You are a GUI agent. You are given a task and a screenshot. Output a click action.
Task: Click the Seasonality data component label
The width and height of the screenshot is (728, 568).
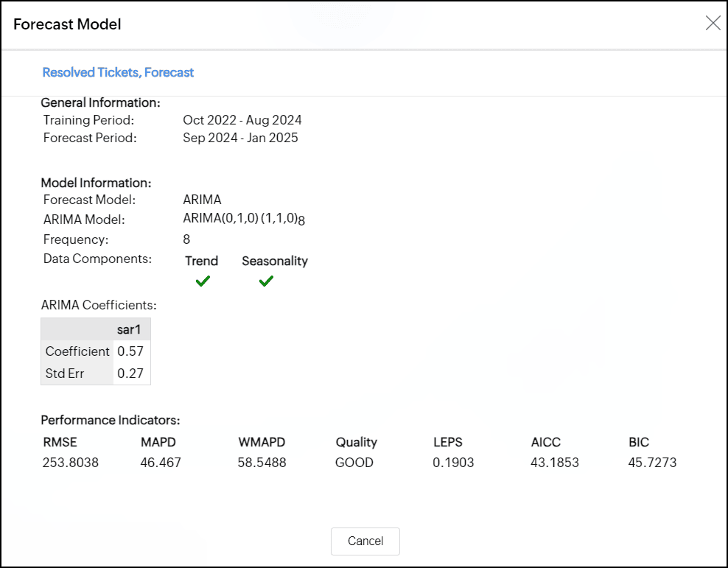[x=275, y=261]
